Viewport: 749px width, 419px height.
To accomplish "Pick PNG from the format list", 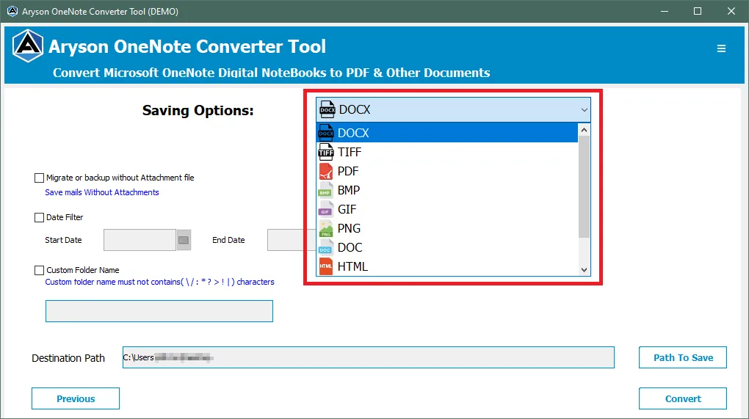I will (x=447, y=228).
